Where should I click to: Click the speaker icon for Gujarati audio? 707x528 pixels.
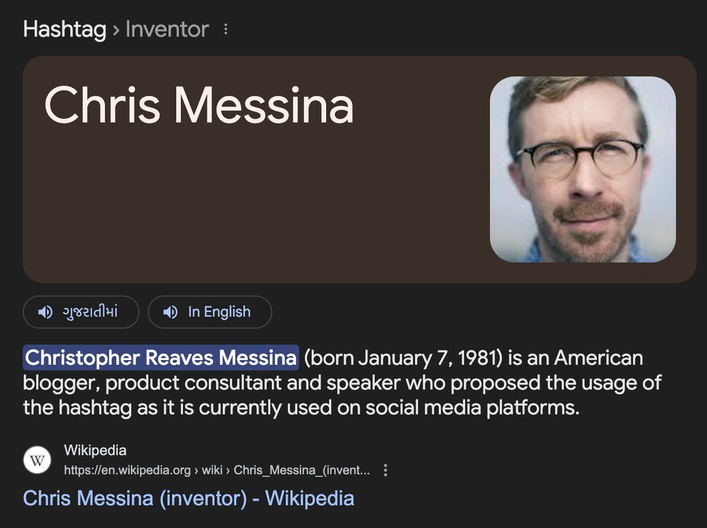(x=45, y=312)
